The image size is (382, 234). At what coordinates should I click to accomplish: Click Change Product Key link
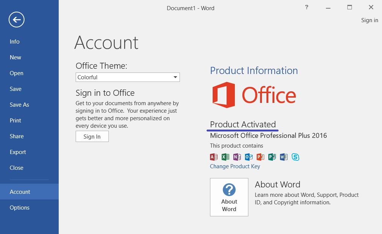tap(235, 166)
